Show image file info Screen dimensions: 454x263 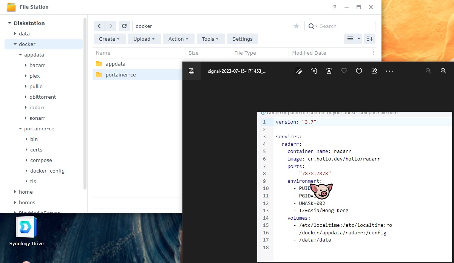359,71
